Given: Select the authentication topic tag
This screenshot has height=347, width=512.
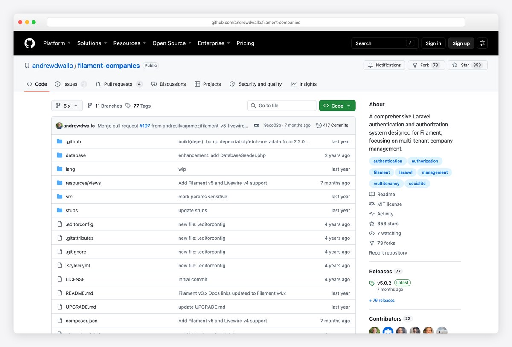Looking at the screenshot, I should [x=388, y=161].
